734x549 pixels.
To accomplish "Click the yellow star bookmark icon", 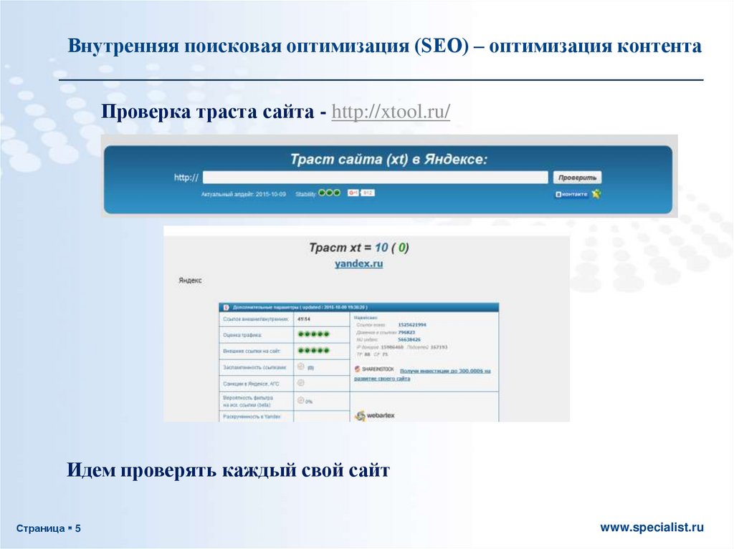I will [x=596, y=194].
